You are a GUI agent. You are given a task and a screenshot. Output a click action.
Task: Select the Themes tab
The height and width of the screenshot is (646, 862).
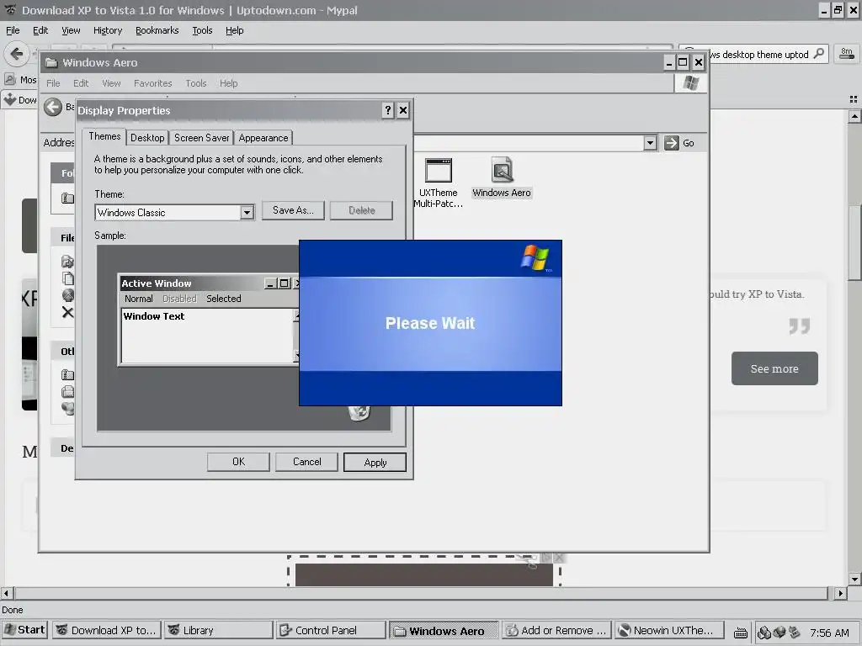tap(104, 137)
